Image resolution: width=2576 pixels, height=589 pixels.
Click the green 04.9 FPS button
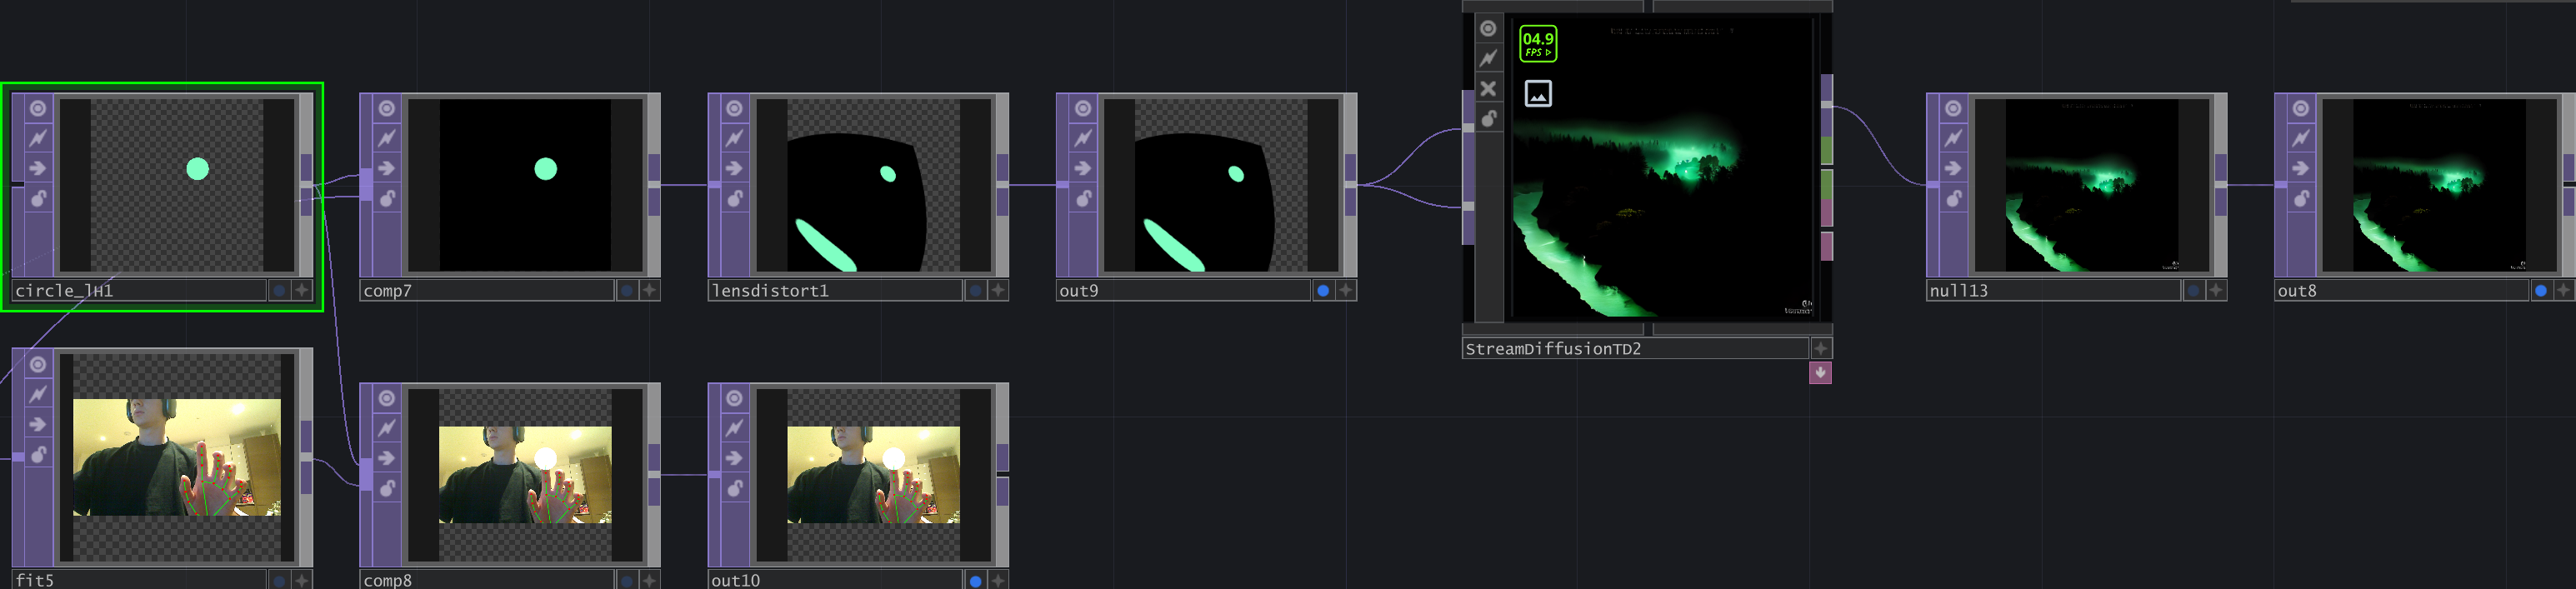[x=1538, y=44]
